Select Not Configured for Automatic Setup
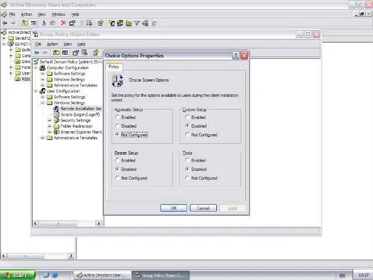 click(118, 135)
